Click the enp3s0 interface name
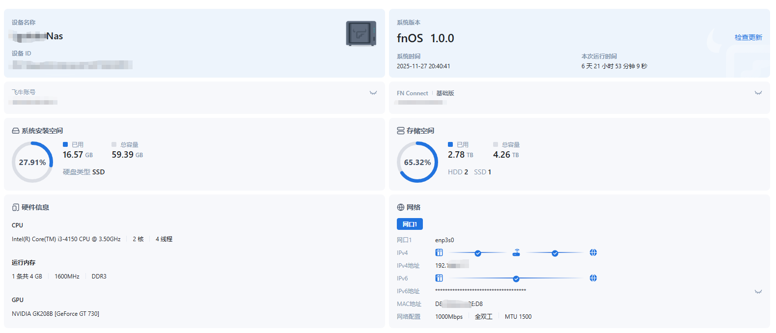This screenshot has width=776, height=333. pos(444,240)
